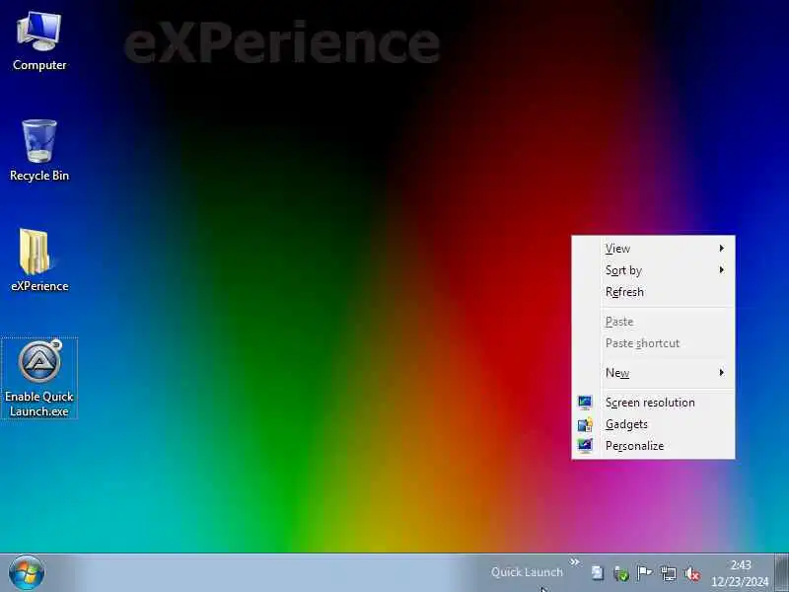789x592 pixels.
Task: Choose Screen resolution from the menu
Action: [653, 403]
